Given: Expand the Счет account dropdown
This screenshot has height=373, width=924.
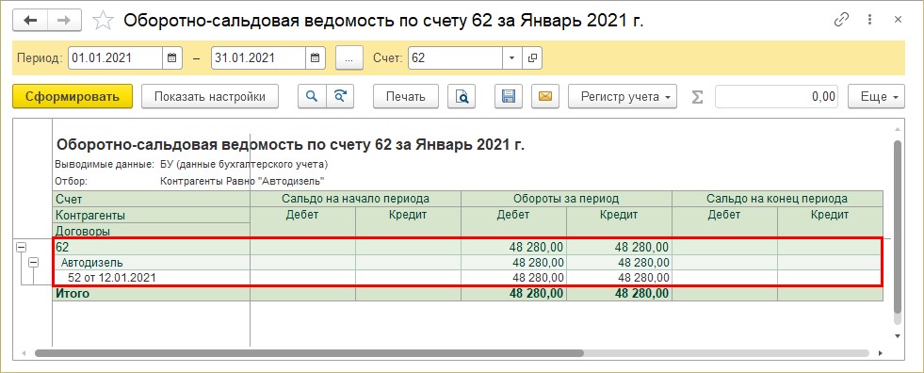Looking at the screenshot, I should tap(511, 57).
